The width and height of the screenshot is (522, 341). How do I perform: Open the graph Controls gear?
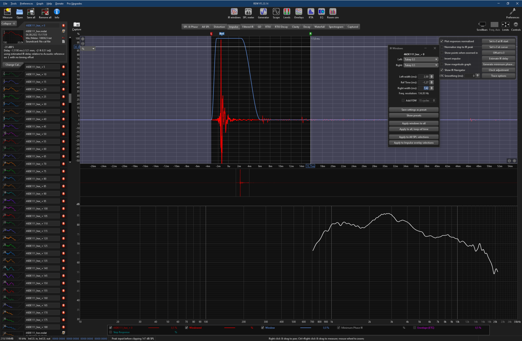[x=516, y=26]
